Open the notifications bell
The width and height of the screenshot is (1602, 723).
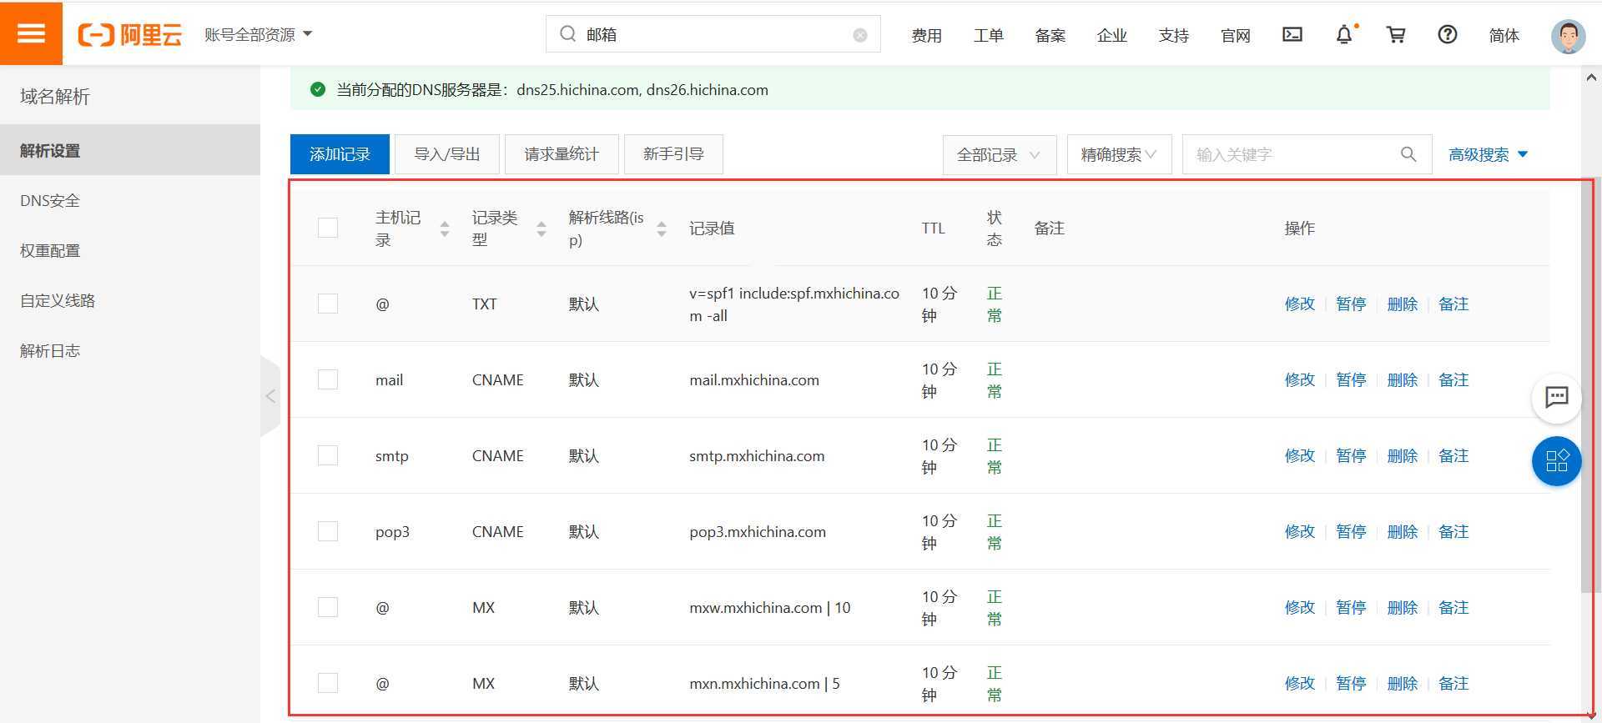(x=1344, y=34)
